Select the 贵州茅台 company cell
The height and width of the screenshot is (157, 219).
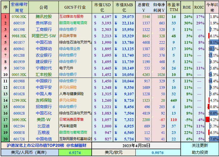[43, 23]
